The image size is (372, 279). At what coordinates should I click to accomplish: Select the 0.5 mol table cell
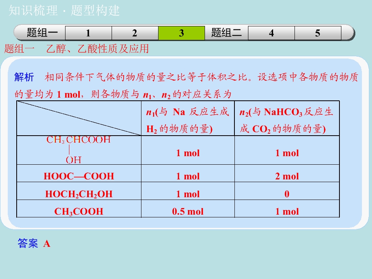(x=188, y=212)
